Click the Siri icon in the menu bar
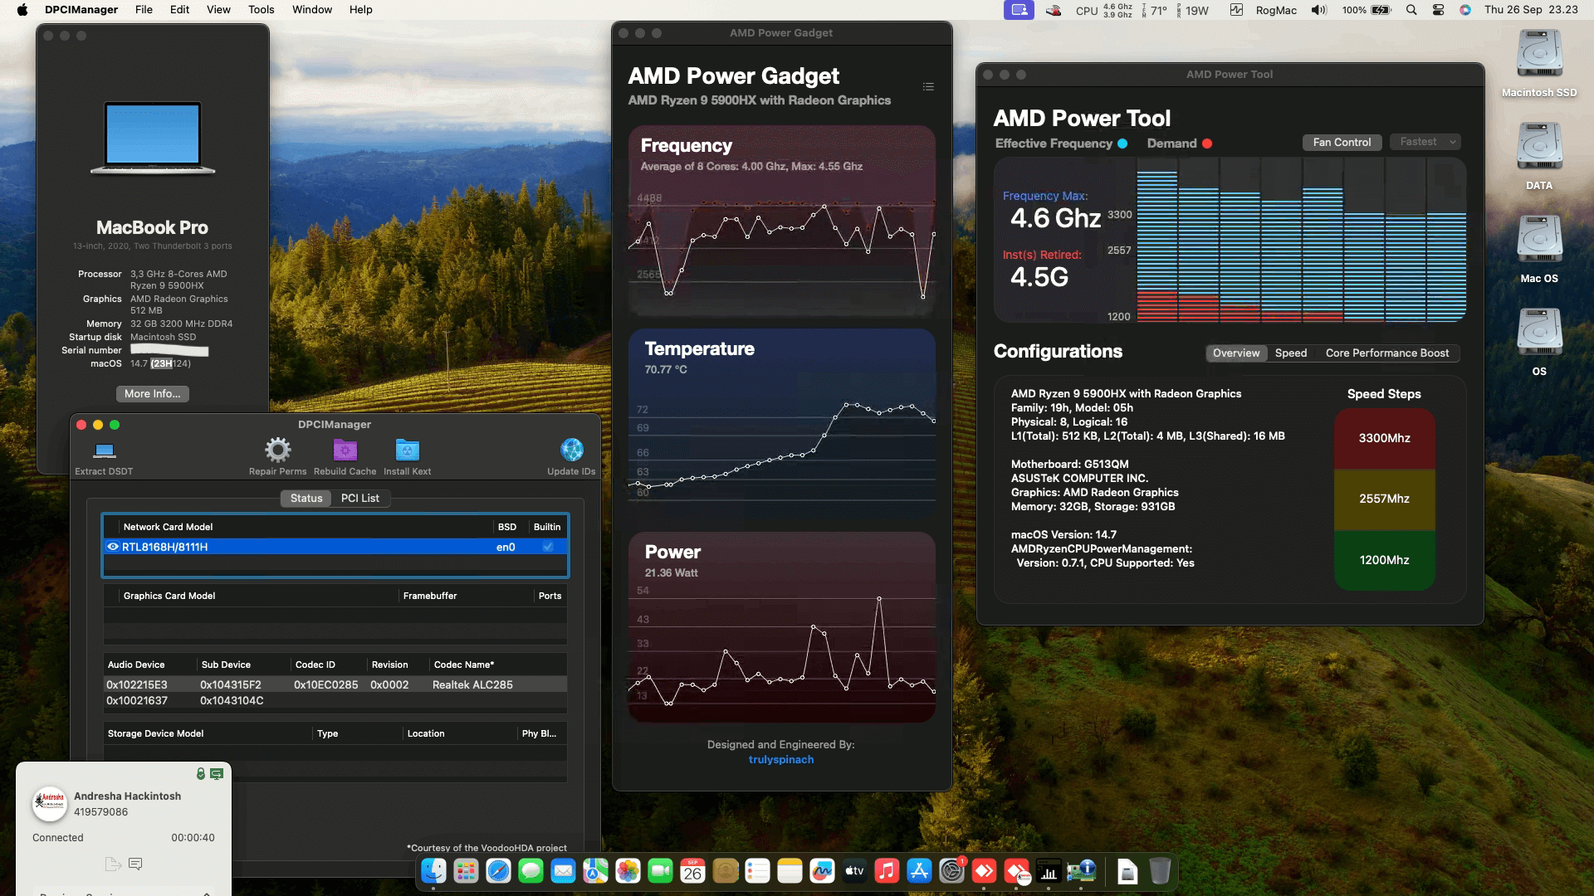Screen dimensions: 1594x896 1465,10
